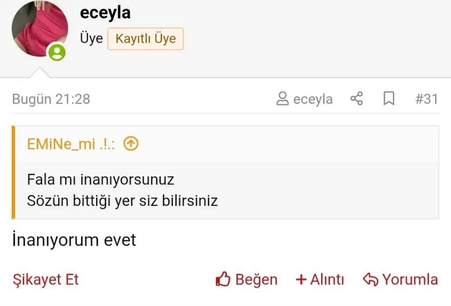Click the up-arrow icon in the quote

(x=131, y=144)
